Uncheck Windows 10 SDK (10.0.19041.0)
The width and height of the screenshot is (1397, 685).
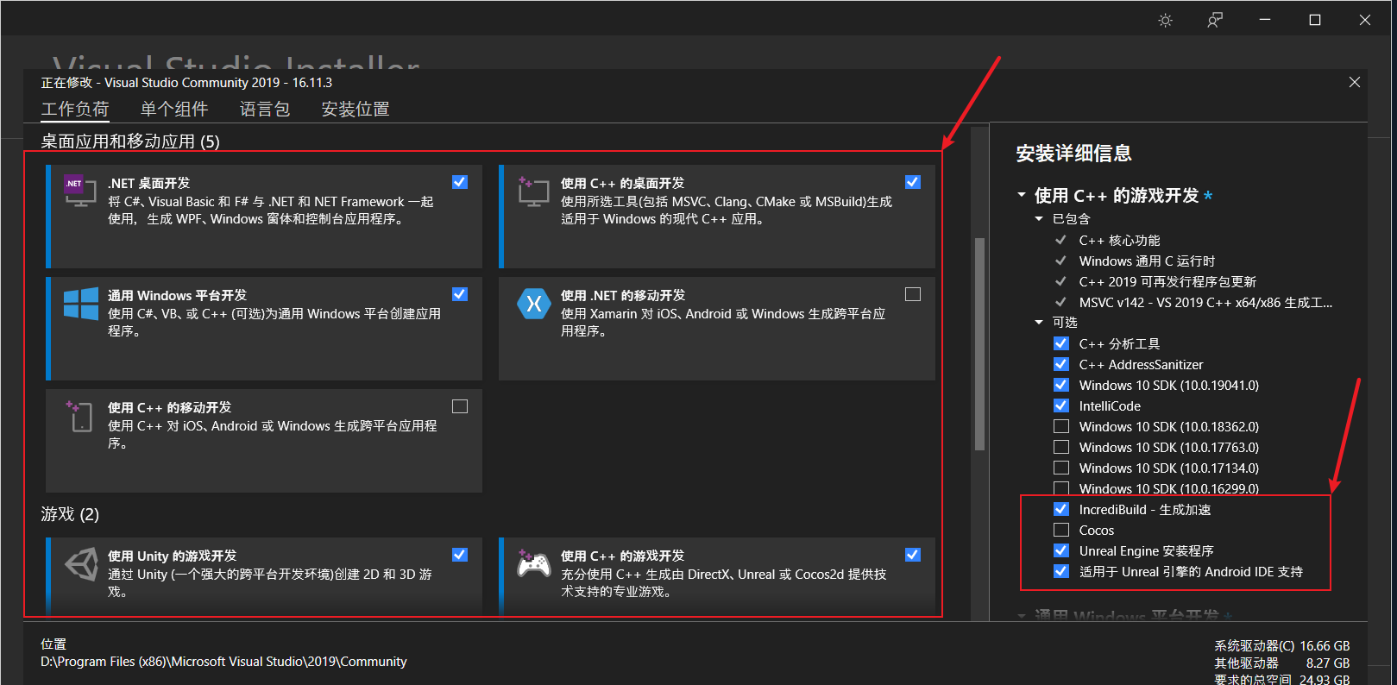pos(1061,385)
